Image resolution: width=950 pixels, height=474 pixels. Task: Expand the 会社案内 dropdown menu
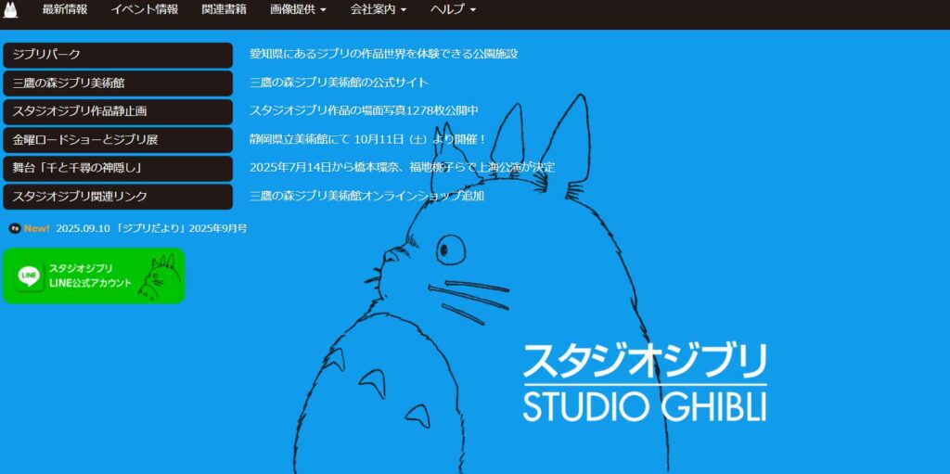(x=378, y=9)
